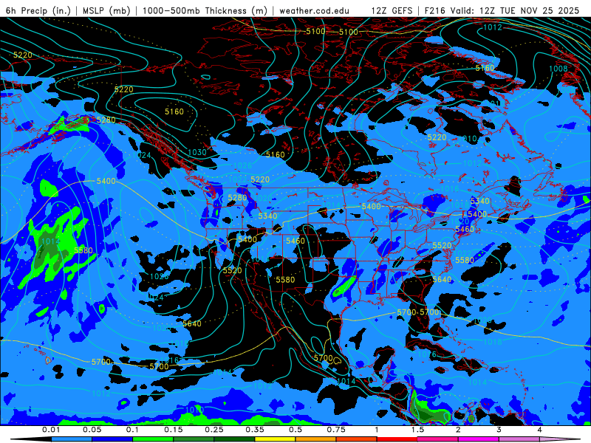
Task: Select the bright green 0.1 legend swatch
Action: (x=153, y=439)
